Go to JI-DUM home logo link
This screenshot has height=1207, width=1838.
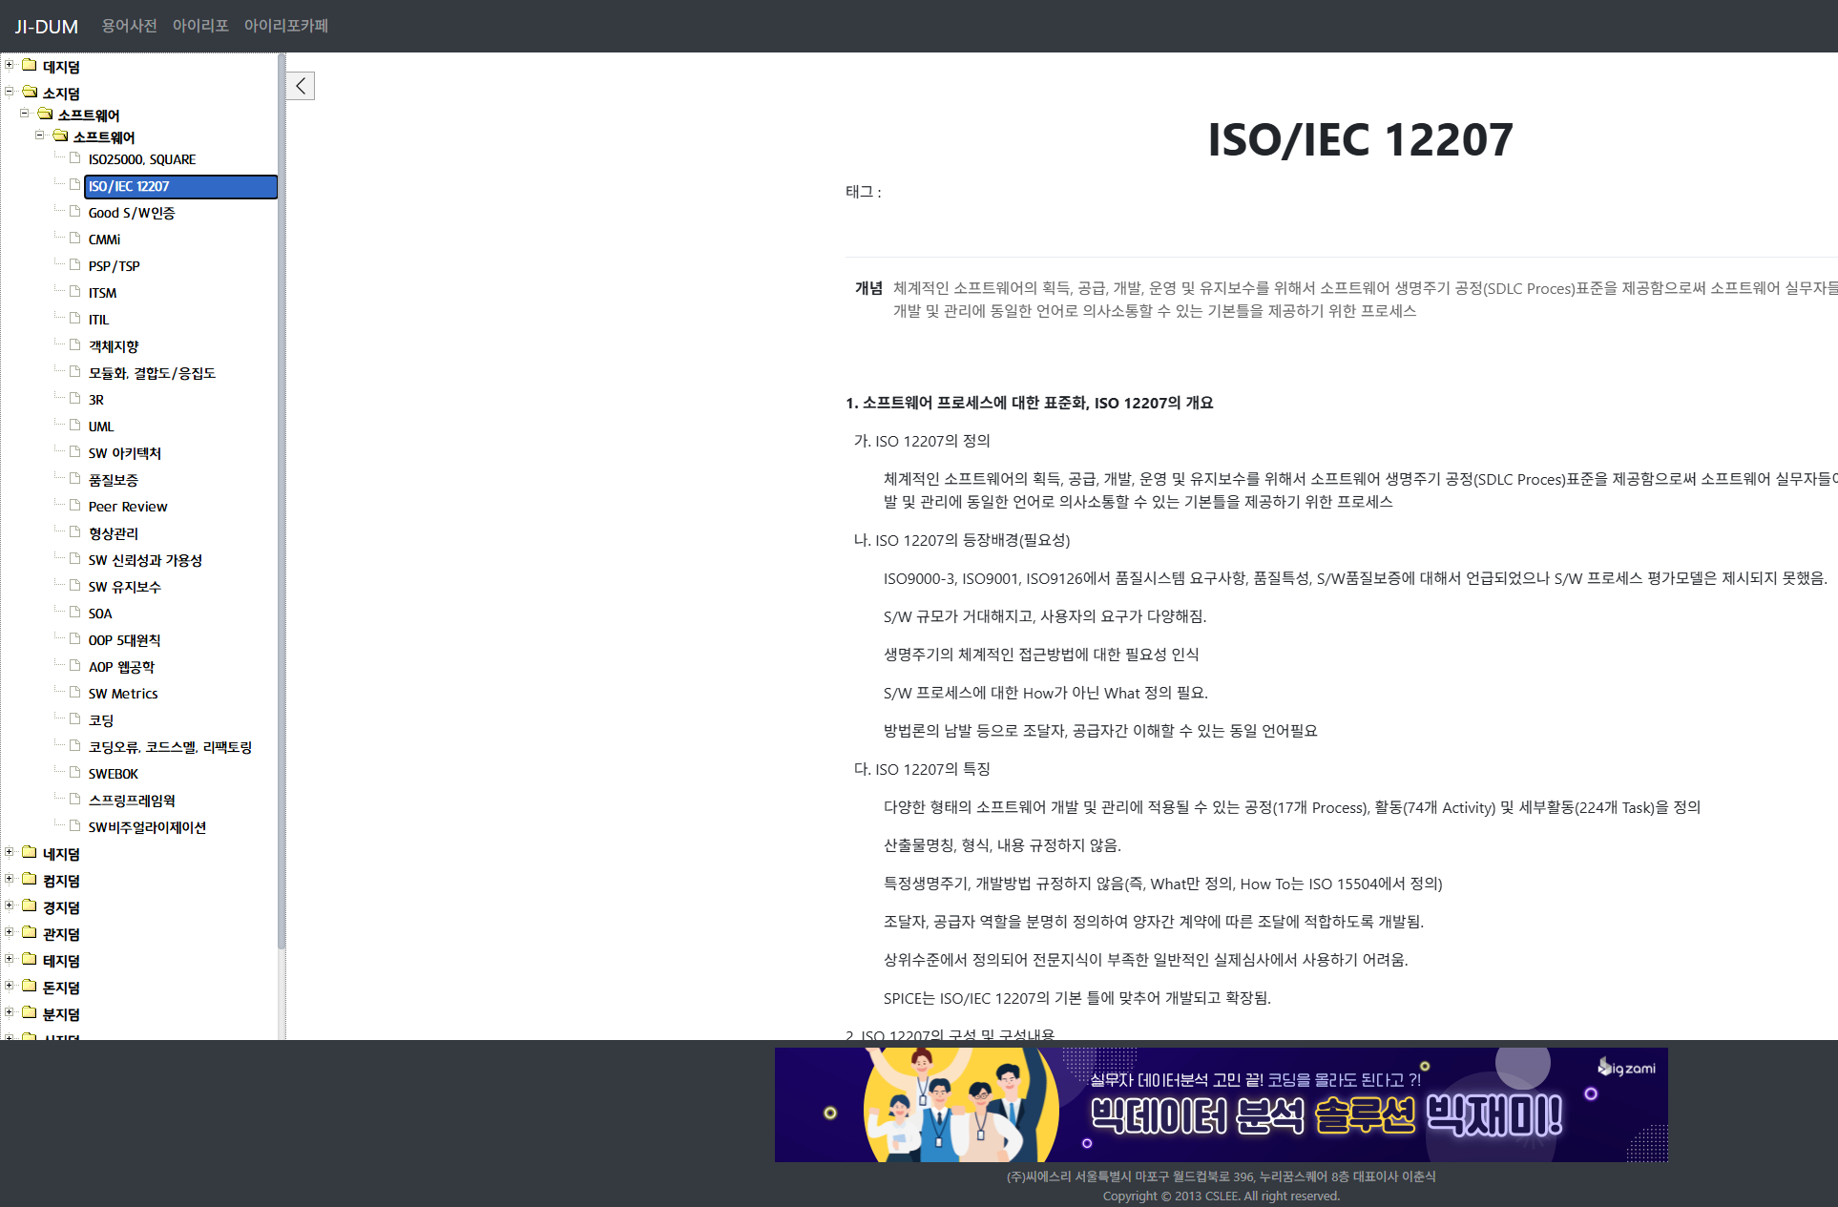pyautogui.click(x=46, y=27)
